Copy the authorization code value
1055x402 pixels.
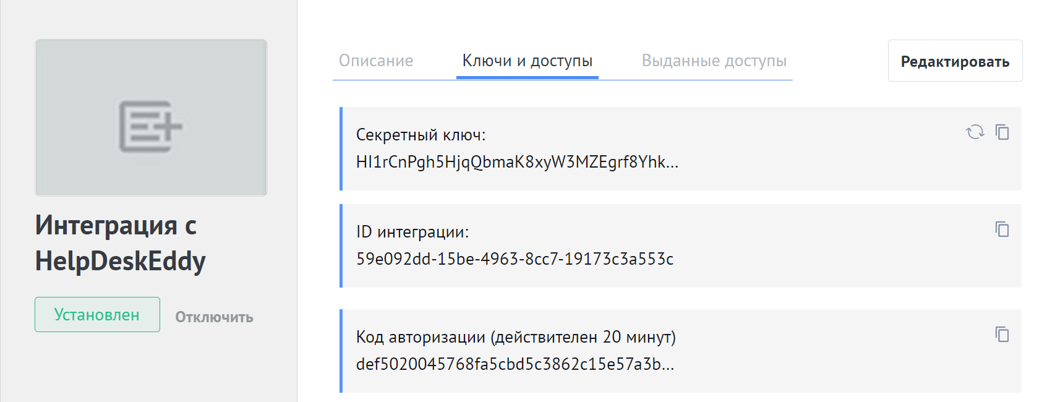coord(1002,334)
